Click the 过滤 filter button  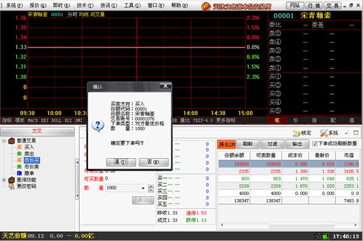(x=272, y=144)
